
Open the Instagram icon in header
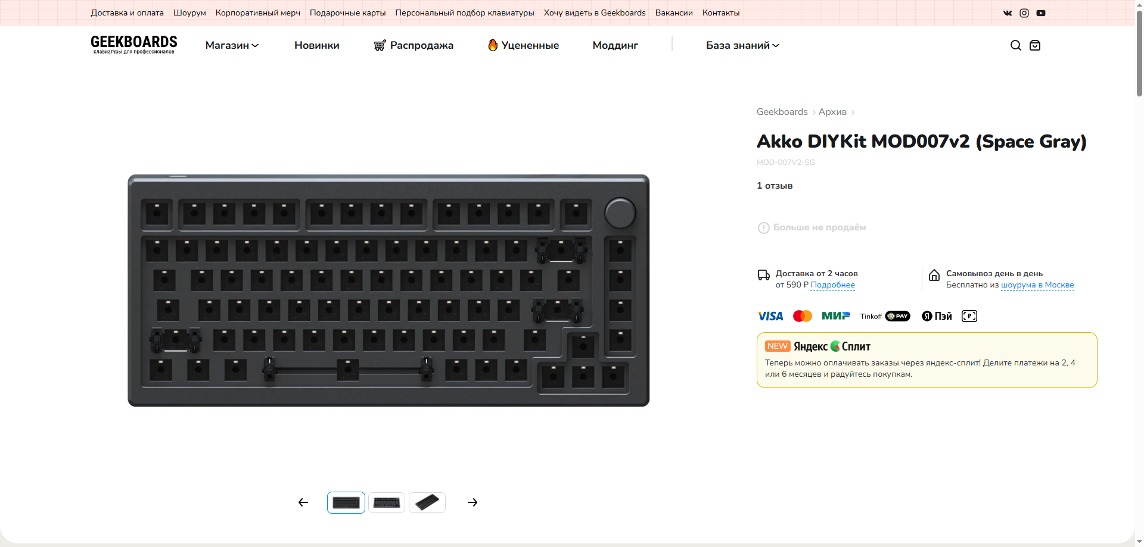1024,13
